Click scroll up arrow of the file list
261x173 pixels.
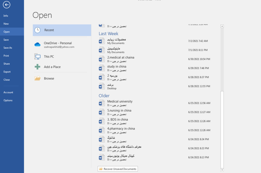click(x=222, y=26)
